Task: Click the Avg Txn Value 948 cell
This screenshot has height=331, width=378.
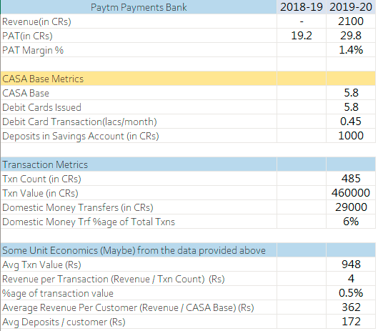Action: (x=351, y=265)
